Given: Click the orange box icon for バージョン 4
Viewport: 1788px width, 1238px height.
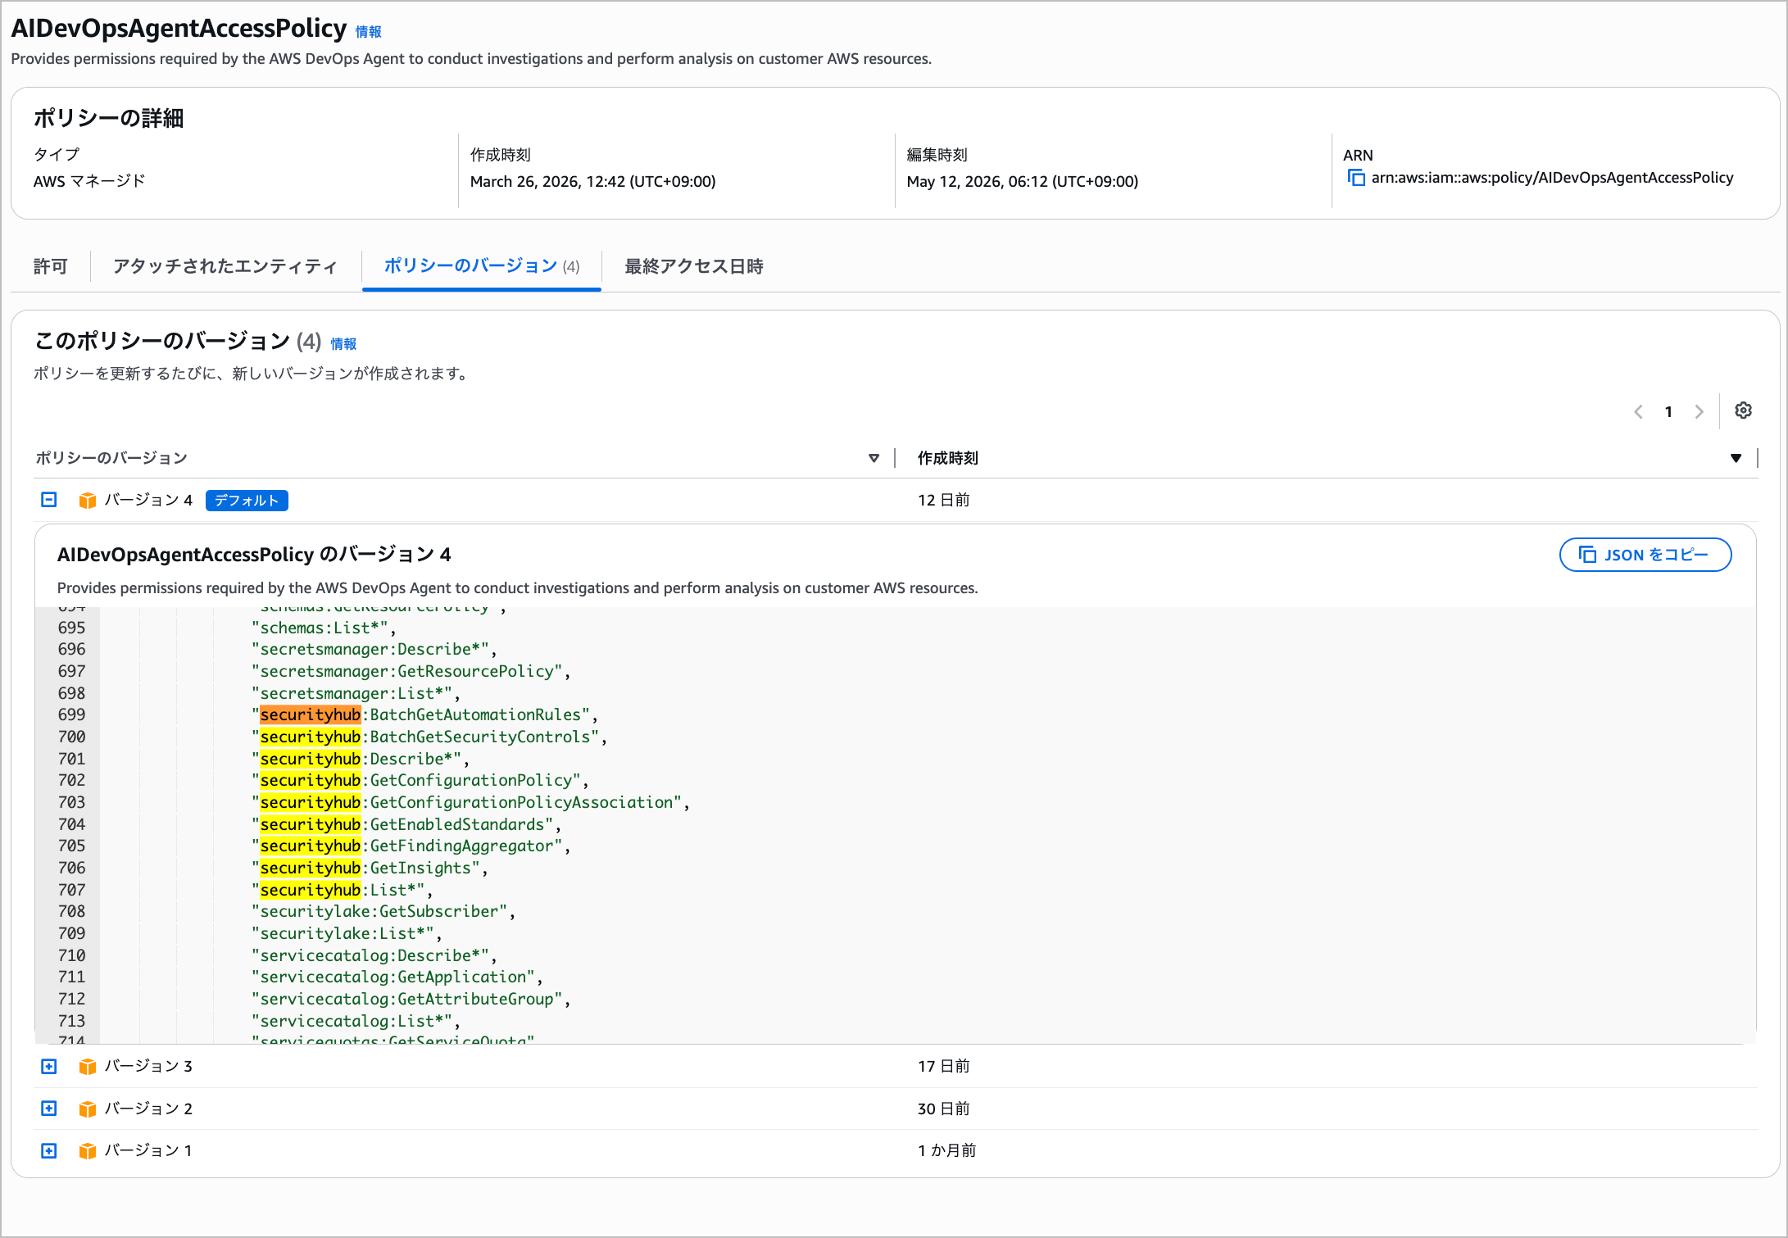Looking at the screenshot, I should (x=88, y=501).
